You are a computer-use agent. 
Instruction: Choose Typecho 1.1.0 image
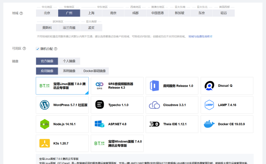117,105
